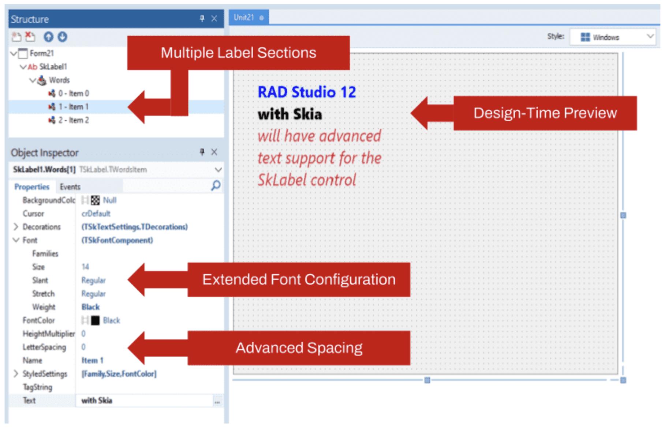
Task: Click the FontColor Black color swatch
Action: click(x=95, y=321)
